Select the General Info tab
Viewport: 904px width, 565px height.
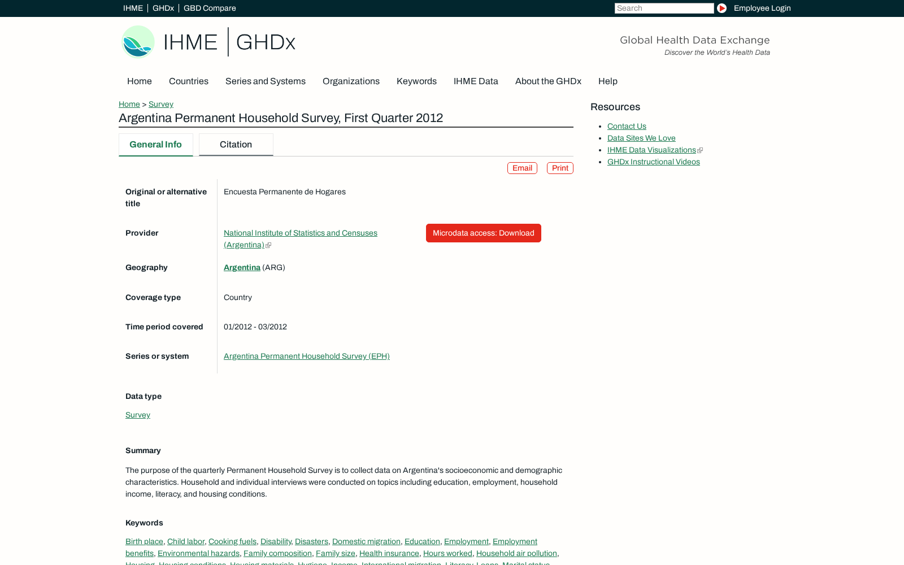point(156,145)
